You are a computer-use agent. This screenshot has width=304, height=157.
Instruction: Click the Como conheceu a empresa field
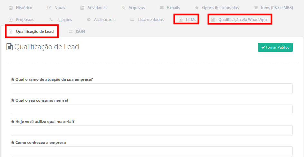pos(152,151)
